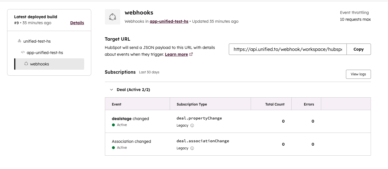Click info icon next to Legacy for deal.associationChange

192,148
